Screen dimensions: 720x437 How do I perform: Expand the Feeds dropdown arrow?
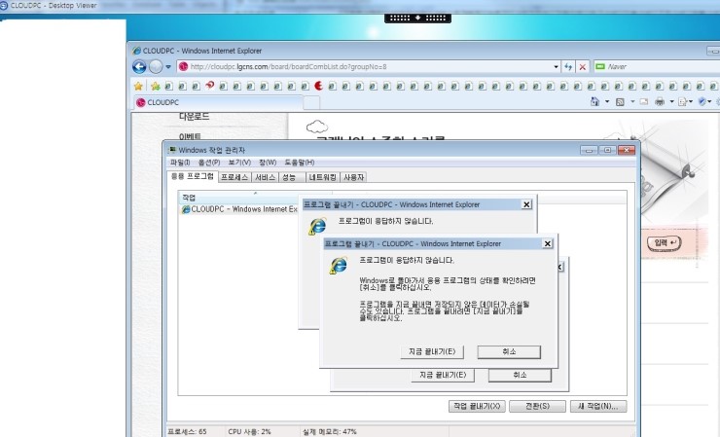tap(632, 101)
